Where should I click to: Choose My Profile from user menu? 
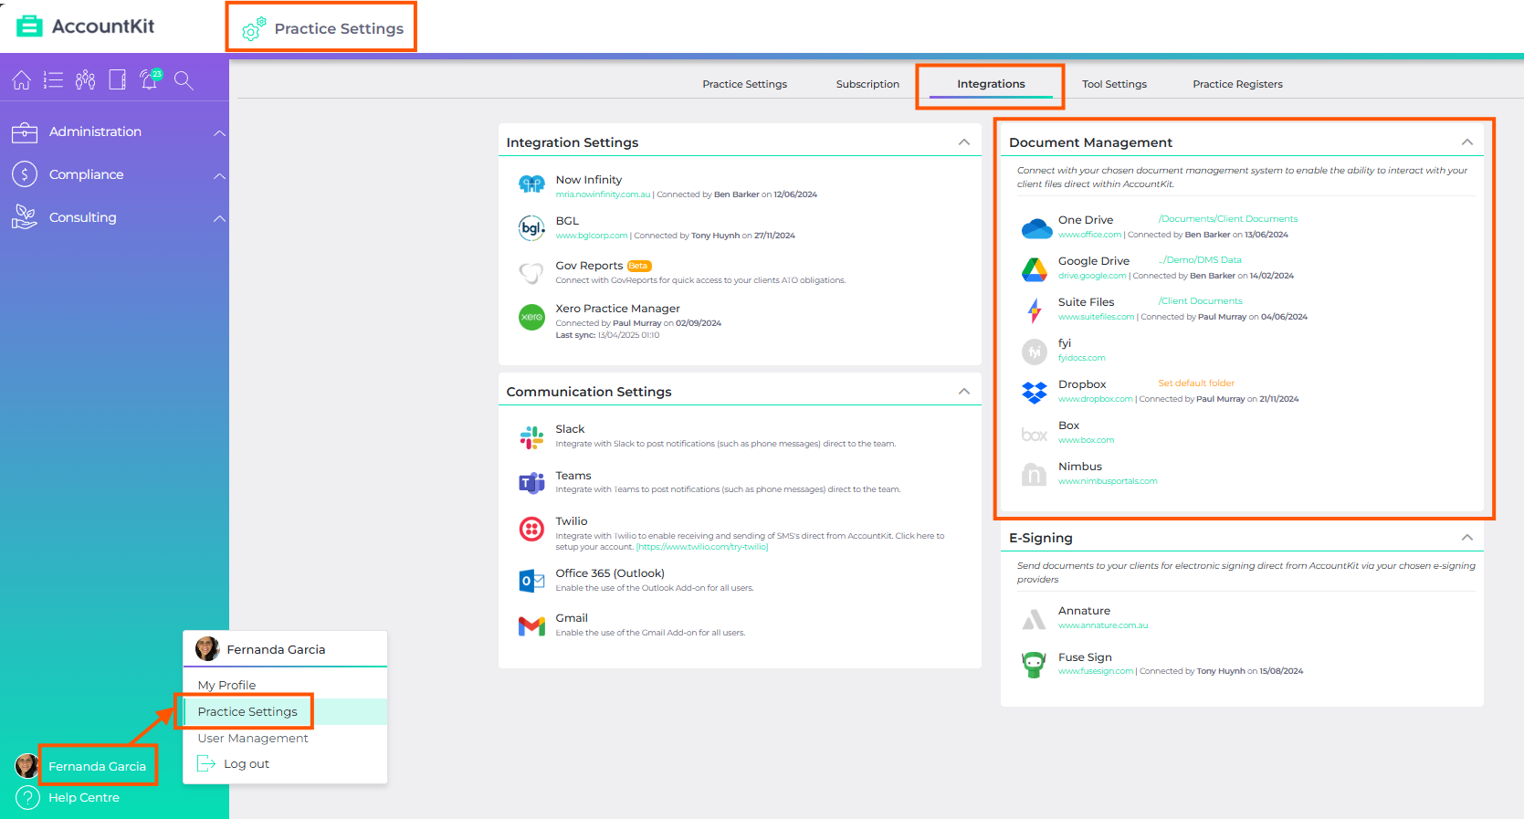(x=226, y=685)
